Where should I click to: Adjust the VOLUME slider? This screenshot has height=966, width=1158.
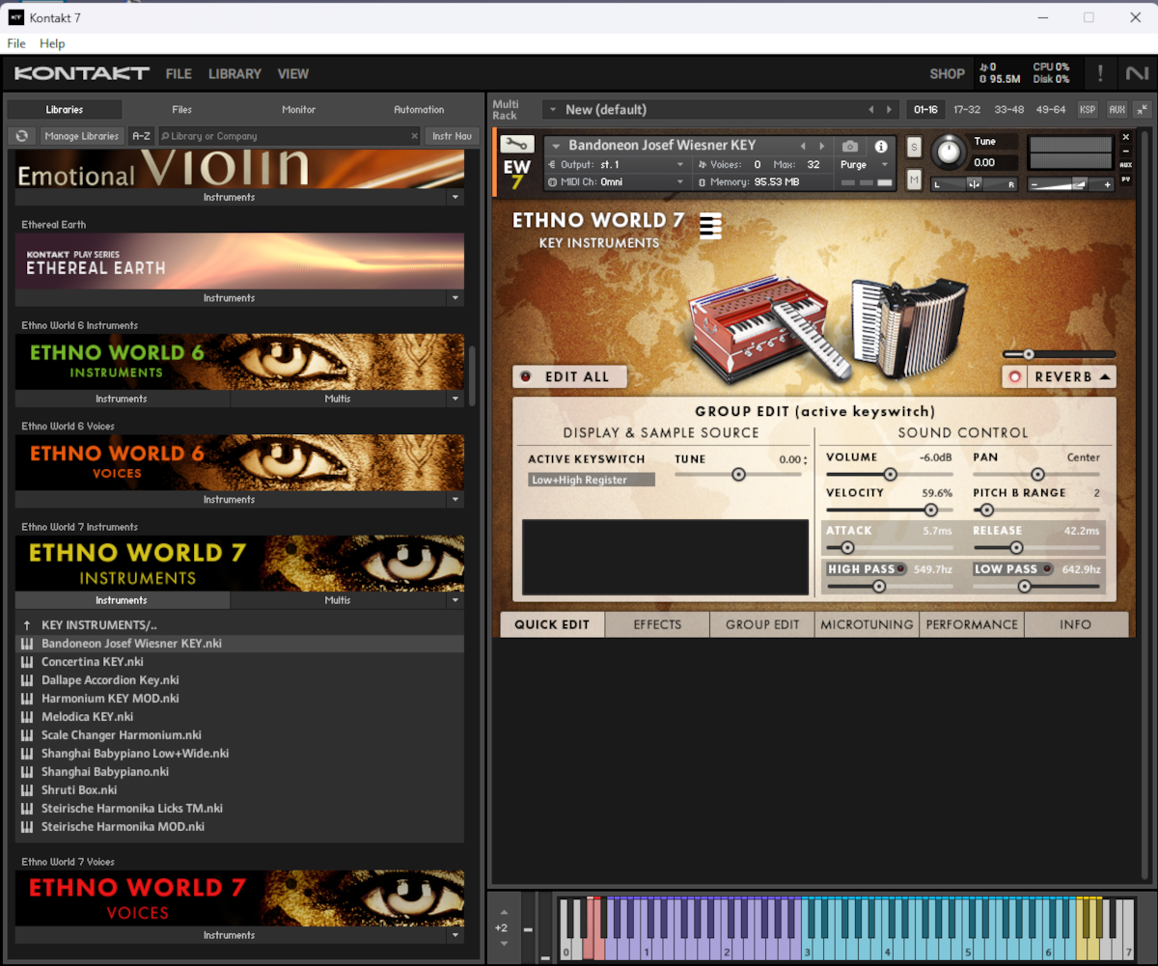pos(890,475)
